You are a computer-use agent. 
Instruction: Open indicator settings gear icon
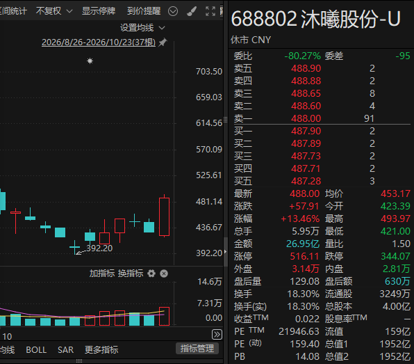(x=151, y=274)
